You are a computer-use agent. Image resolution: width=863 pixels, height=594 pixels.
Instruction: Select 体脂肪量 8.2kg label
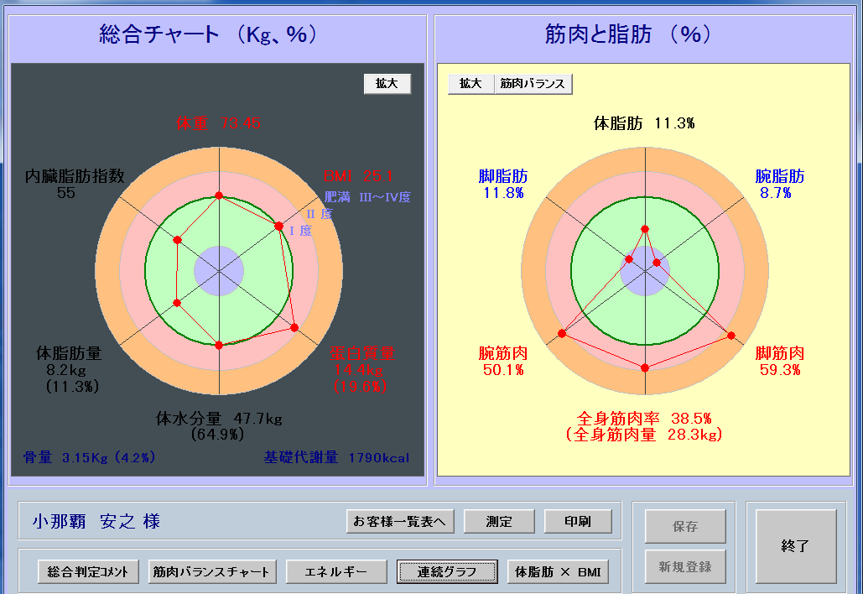pyautogui.click(x=70, y=370)
